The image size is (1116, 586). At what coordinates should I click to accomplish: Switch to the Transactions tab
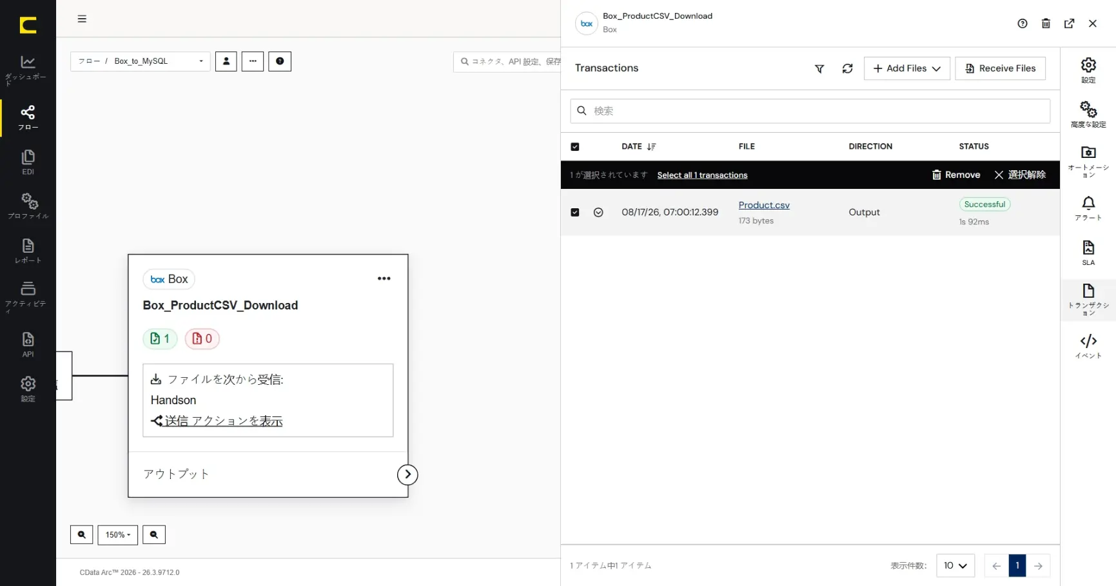[x=1088, y=300]
